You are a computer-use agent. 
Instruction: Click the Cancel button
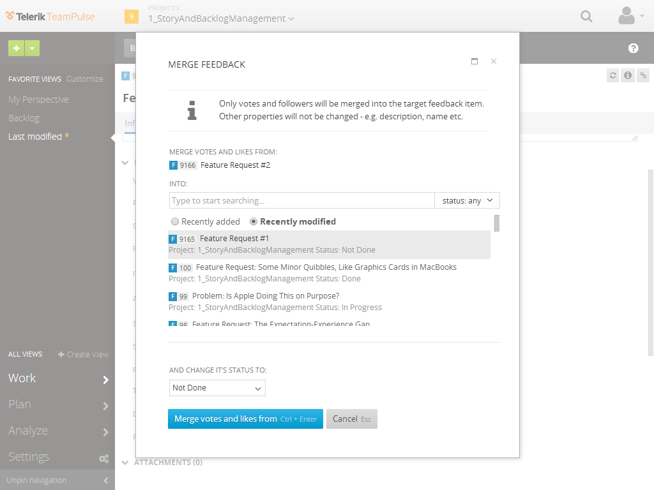coord(352,419)
